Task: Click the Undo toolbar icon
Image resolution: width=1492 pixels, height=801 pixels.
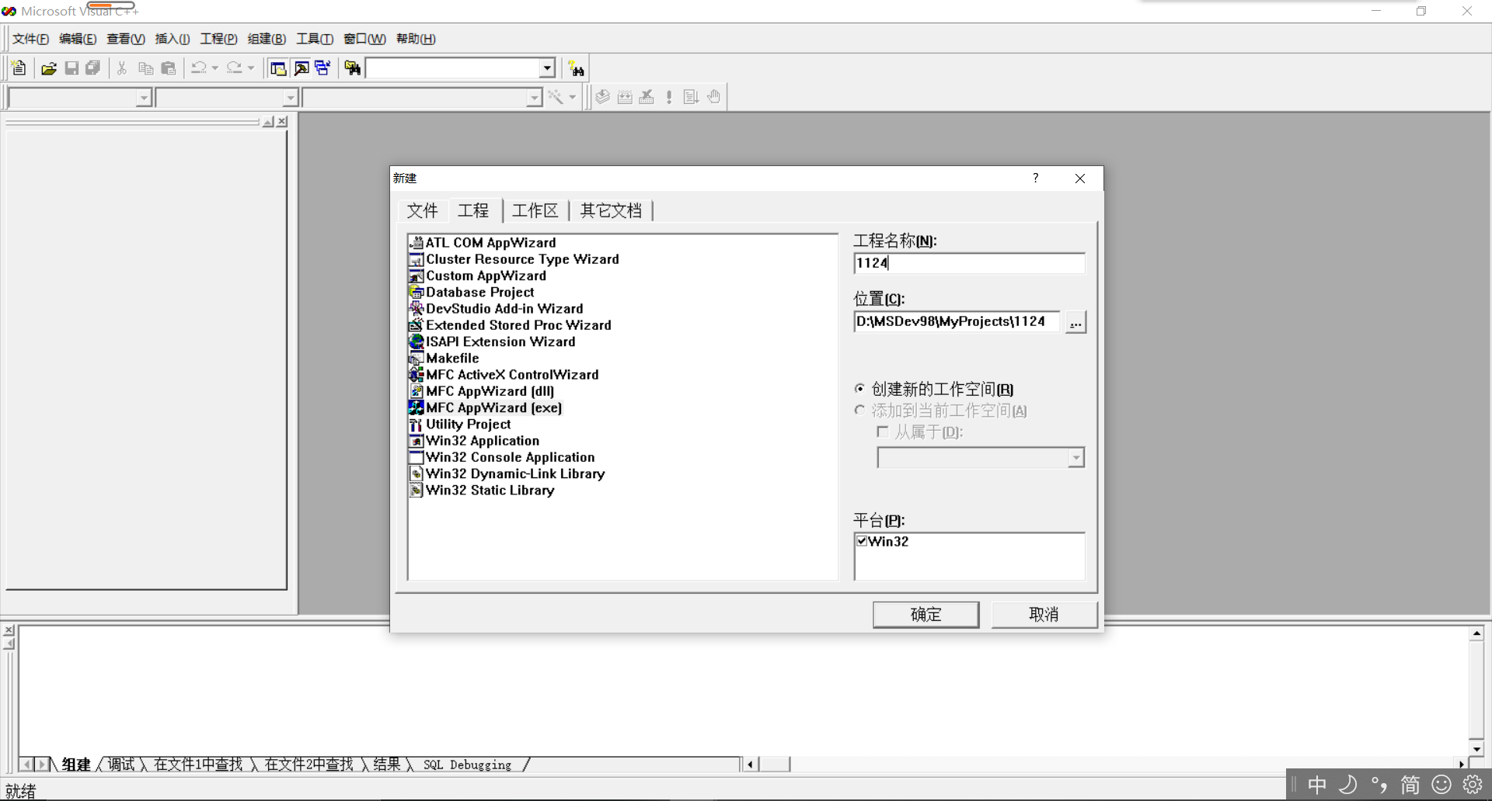Action: point(199,68)
